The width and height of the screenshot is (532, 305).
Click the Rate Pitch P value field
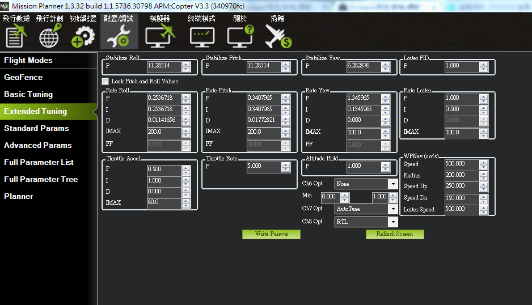point(264,99)
